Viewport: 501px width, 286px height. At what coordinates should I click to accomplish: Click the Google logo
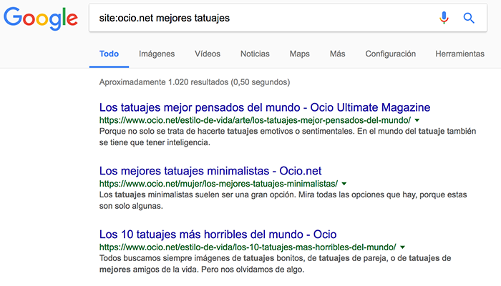pyautogui.click(x=40, y=19)
